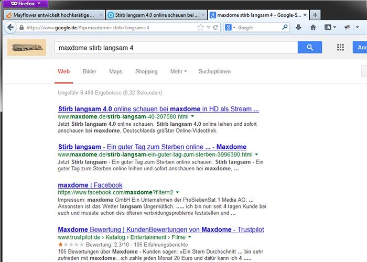This screenshot has width=367, height=262.
Task: Open the search engine selector dropdown
Action: 230,28
